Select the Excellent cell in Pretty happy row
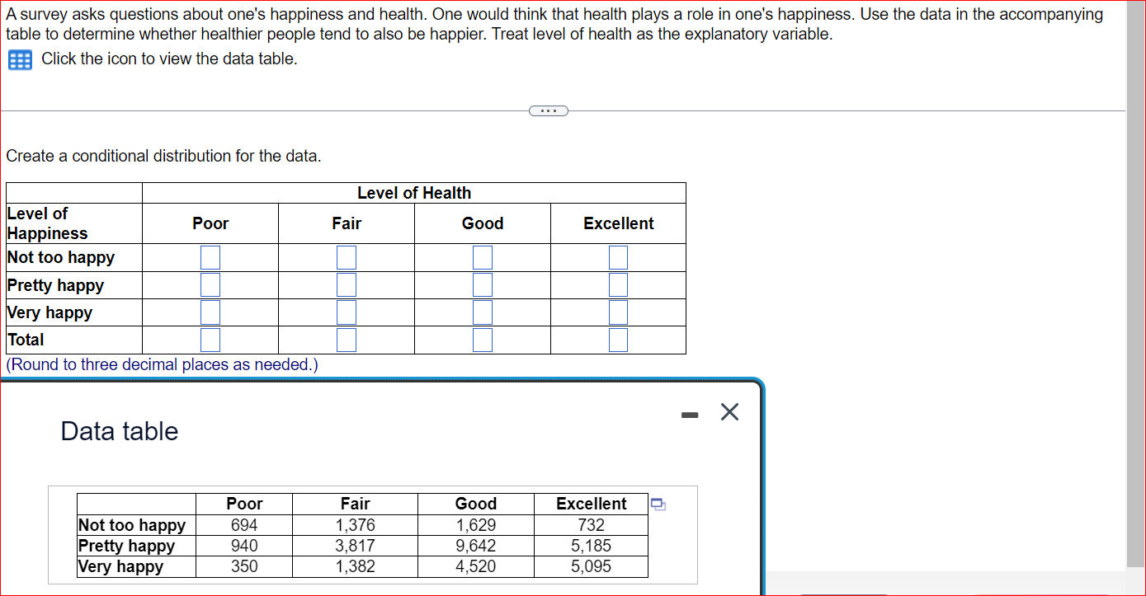 618,284
